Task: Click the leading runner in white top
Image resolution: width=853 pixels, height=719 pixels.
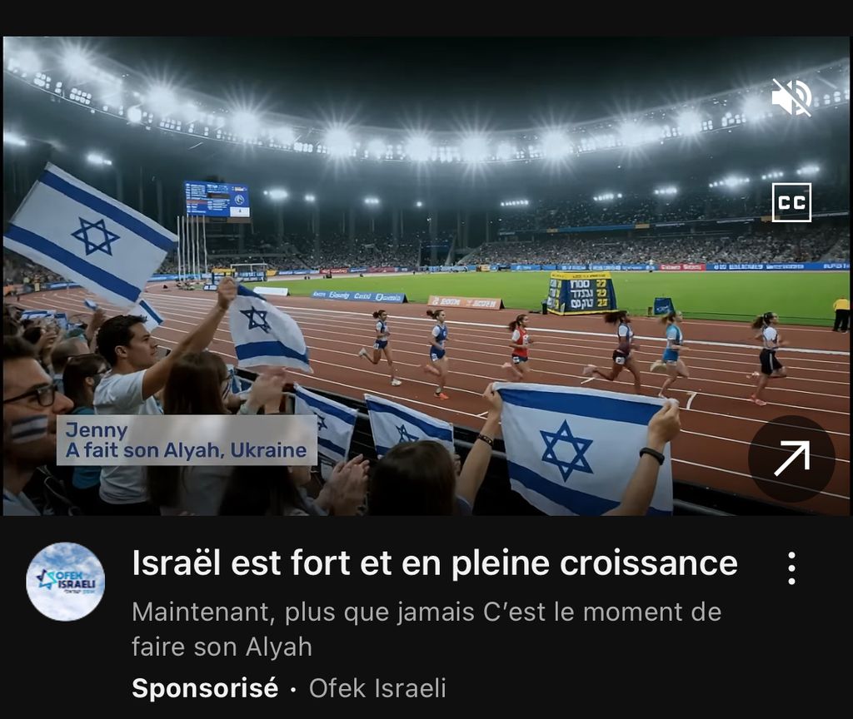Action: coord(767,358)
